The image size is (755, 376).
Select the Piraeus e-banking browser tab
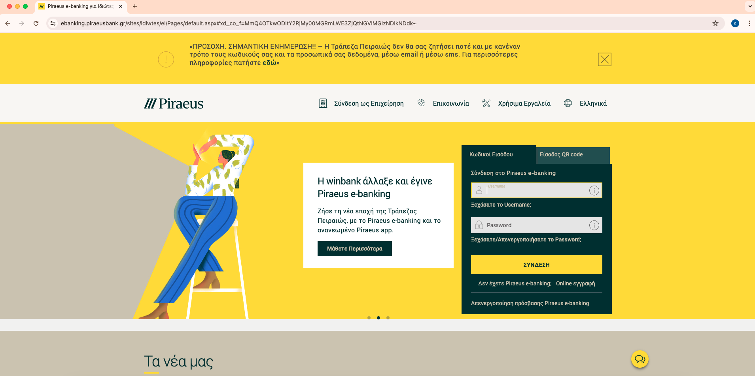pyautogui.click(x=81, y=6)
